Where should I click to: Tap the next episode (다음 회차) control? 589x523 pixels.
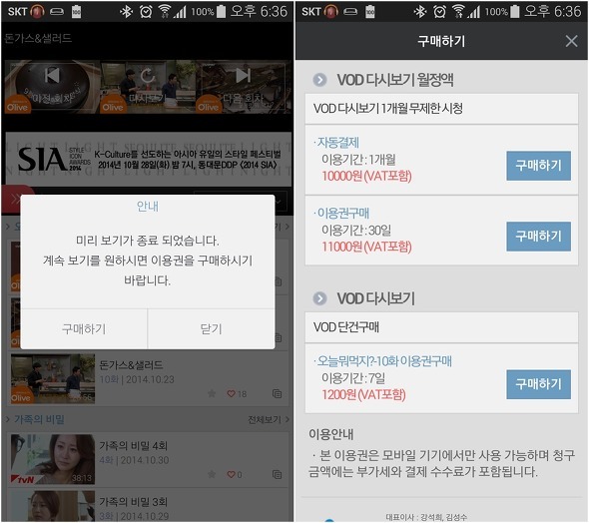[x=244, y=86]
